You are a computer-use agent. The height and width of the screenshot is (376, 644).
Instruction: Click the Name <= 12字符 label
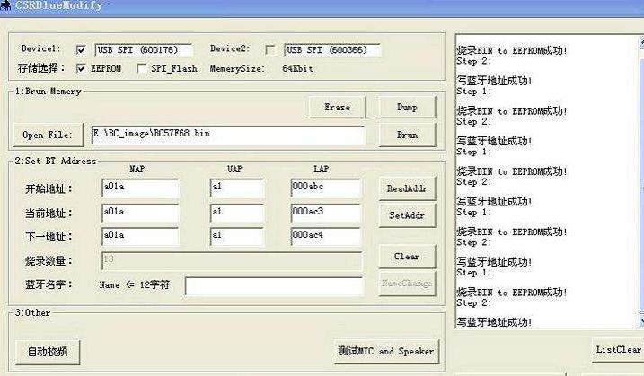(x=135, y=284)
